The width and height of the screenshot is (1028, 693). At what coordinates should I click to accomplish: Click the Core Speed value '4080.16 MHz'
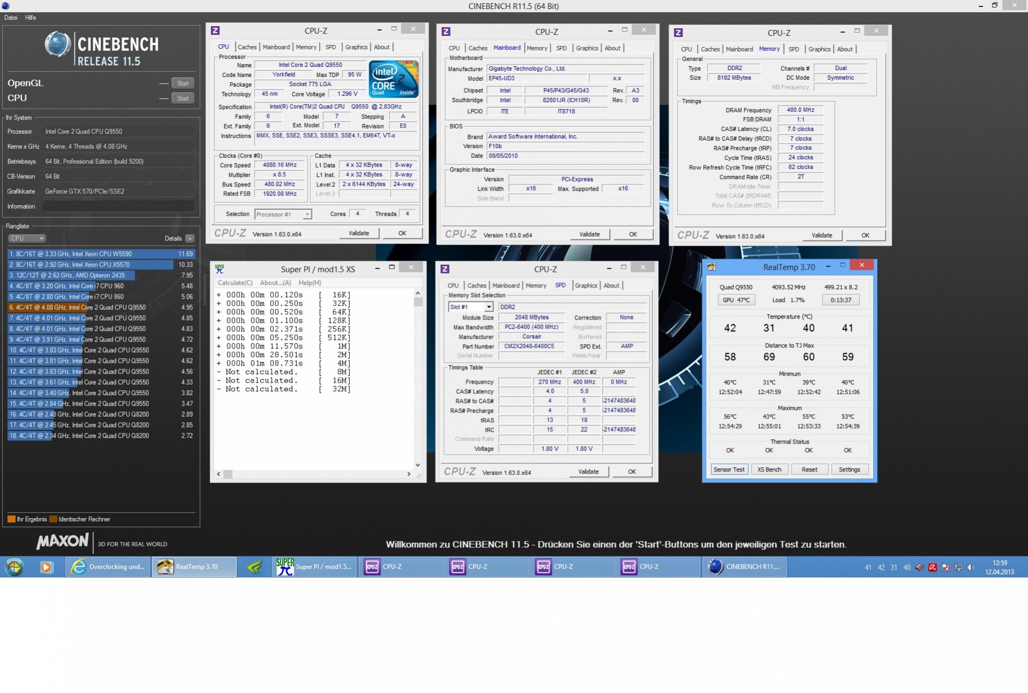pyautogui.click(x=280, y=165)
